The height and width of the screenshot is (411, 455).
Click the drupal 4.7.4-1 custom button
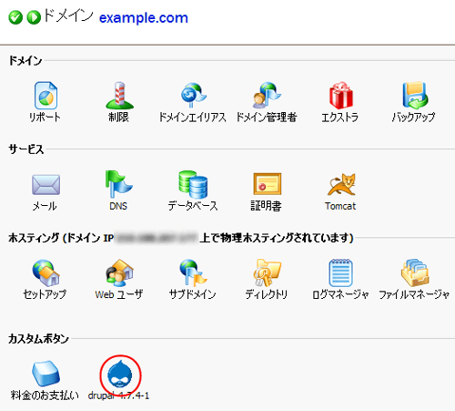point(120,375)
